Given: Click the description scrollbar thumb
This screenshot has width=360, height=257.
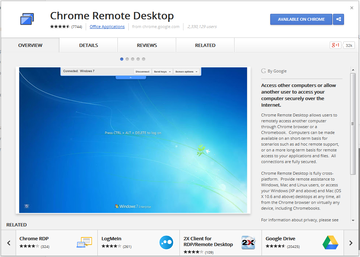Looking at the screenshot, I should 353,124.
